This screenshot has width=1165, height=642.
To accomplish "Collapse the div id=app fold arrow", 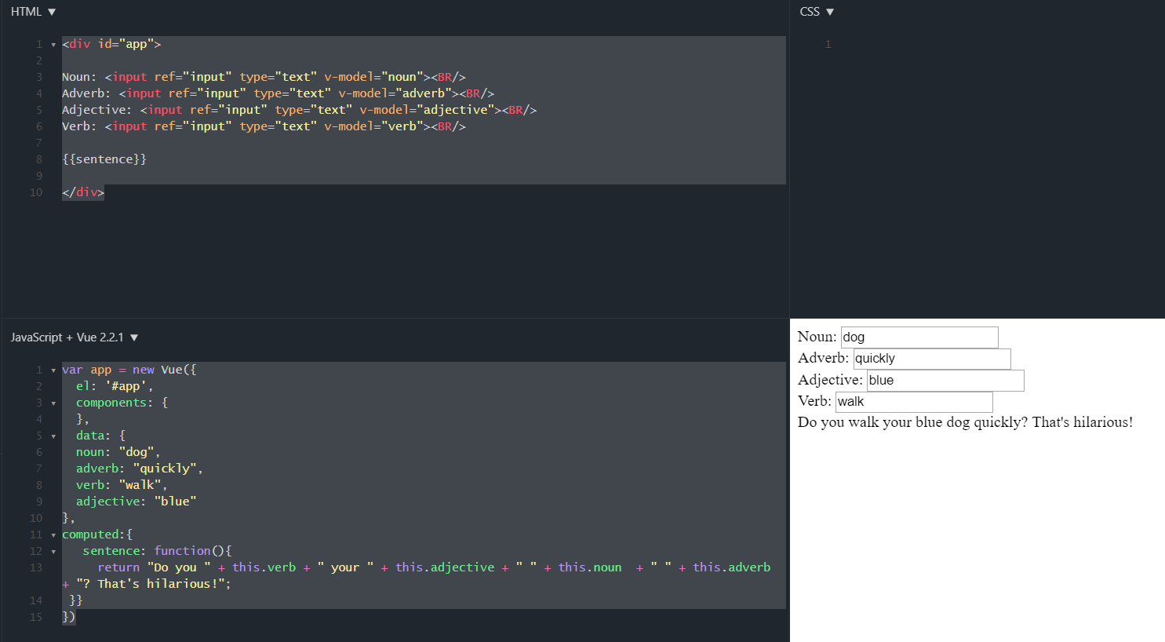I will tap(53, 45).
